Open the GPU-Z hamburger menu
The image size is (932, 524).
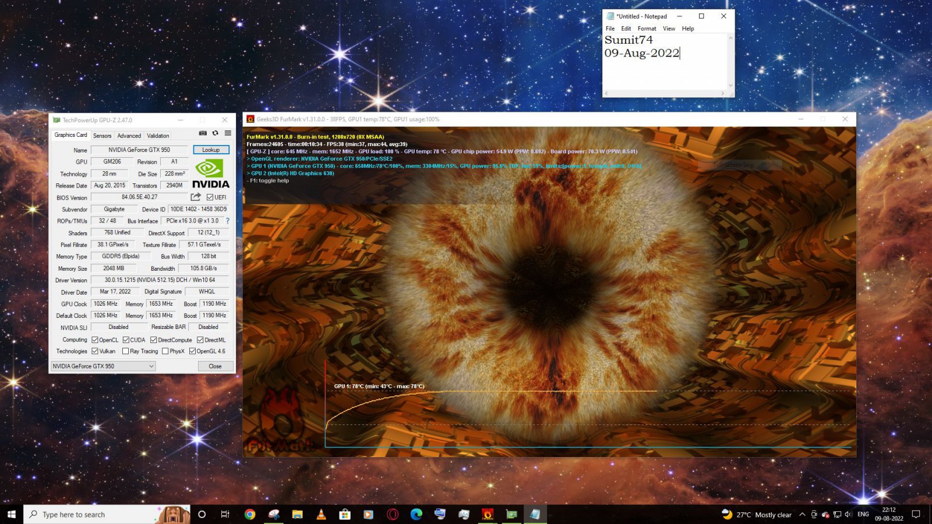coord(228,133)
